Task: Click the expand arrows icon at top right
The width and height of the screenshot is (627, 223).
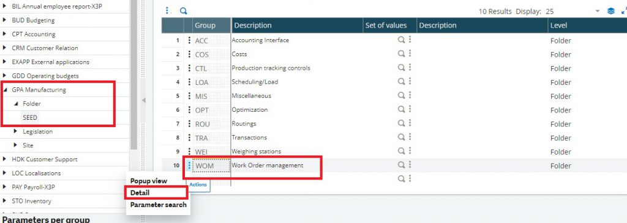Action: pos(624,11)
